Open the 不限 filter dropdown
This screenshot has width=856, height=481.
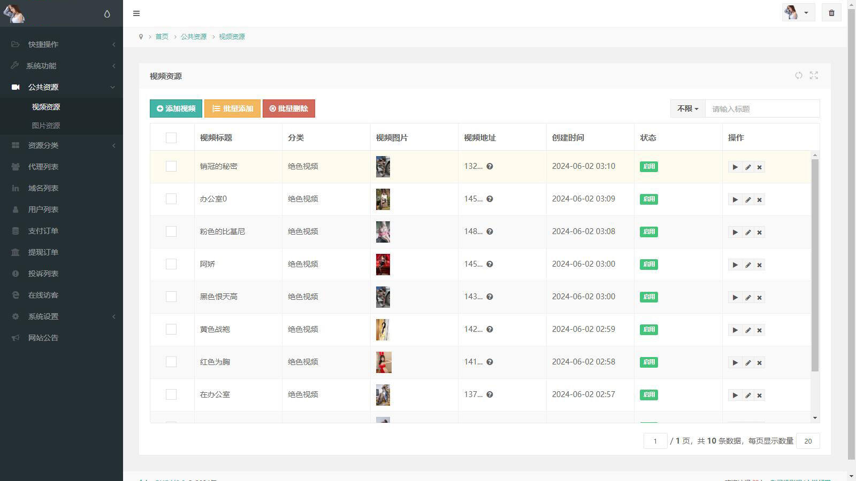[687, 108]
